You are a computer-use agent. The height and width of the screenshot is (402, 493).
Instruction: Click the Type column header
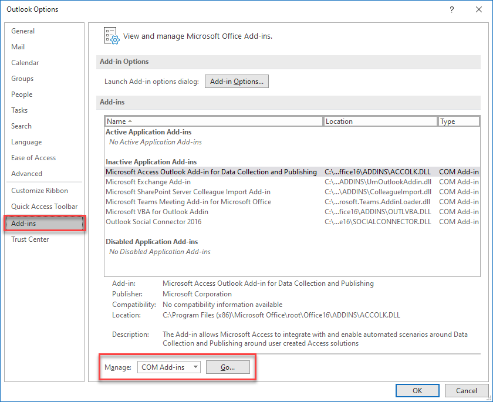tap(459, 121)
